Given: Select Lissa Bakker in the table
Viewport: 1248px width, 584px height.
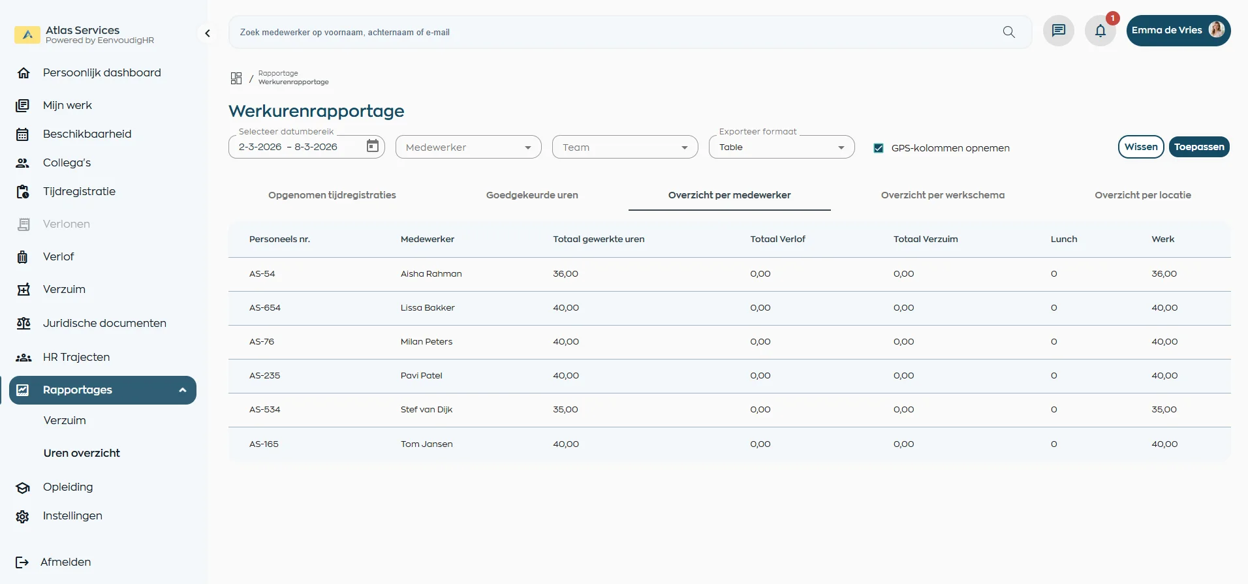Looking at the screenshot, I should 428,308.
